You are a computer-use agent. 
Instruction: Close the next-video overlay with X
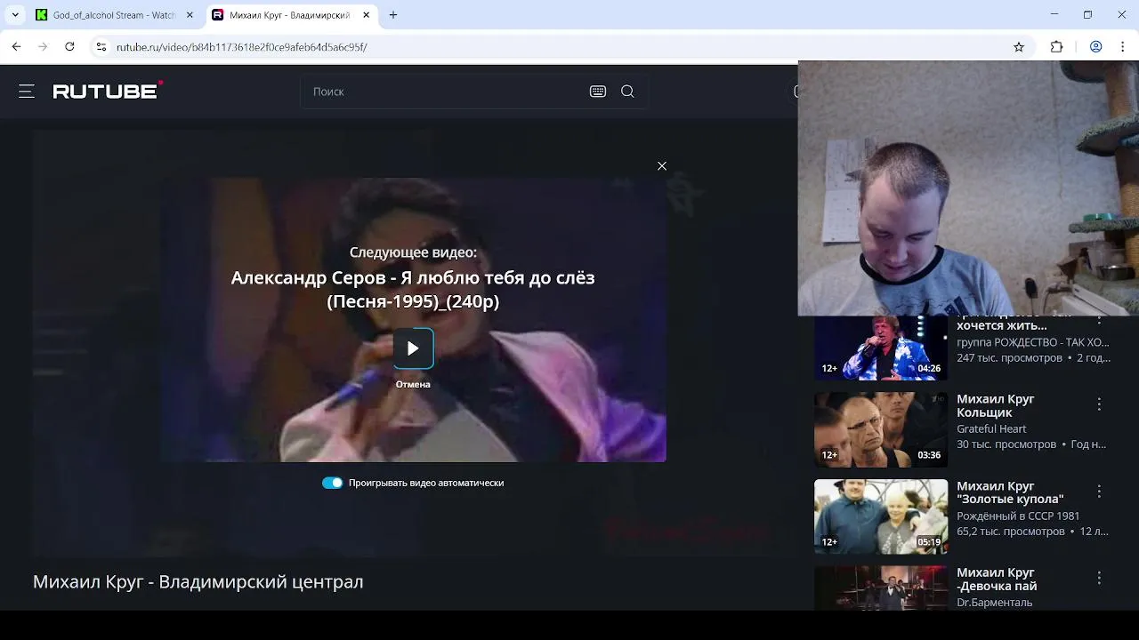[662, 166]
